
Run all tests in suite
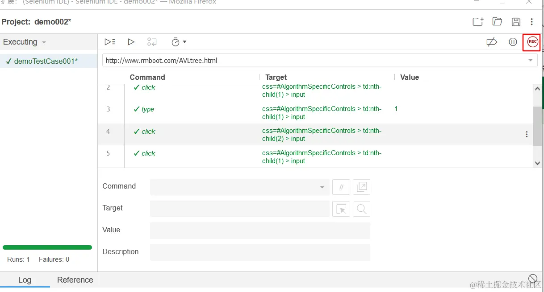110,42
